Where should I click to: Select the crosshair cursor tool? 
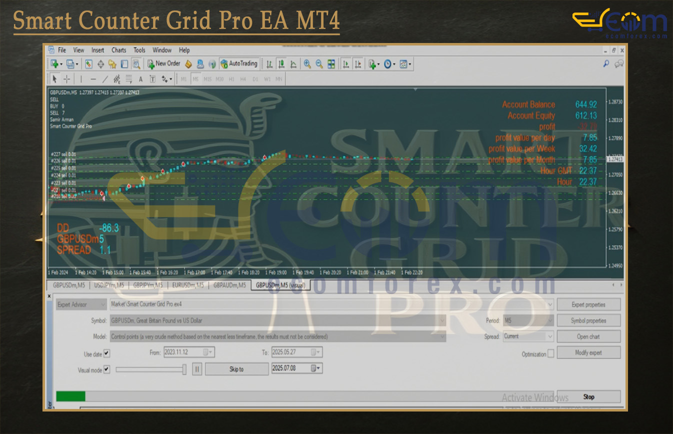pos(66,79)
